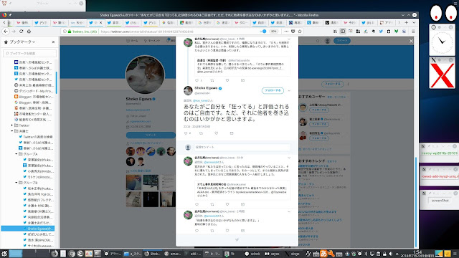Close the active Twitter tab

(101, 22)
